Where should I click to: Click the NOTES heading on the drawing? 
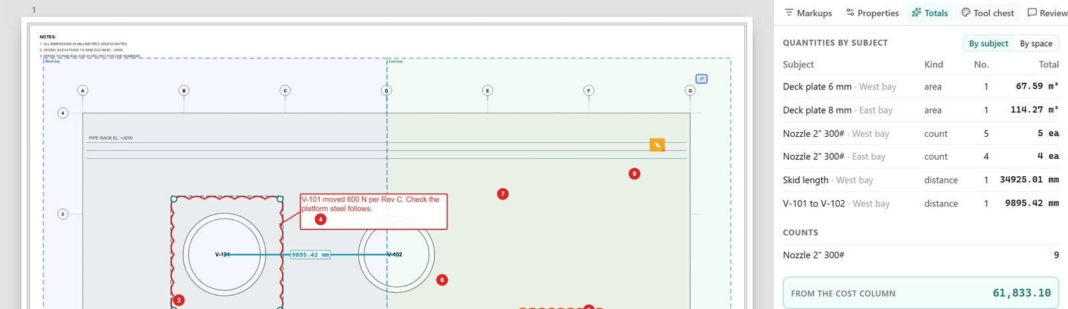48,37
